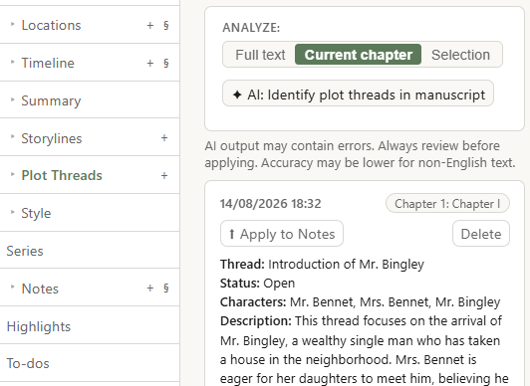530x386 pixels.
Task: Expand the Storylines section arrow
Action: coord(13,136)
